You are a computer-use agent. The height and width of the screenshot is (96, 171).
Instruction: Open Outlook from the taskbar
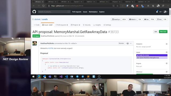click(x=44, y=77)
